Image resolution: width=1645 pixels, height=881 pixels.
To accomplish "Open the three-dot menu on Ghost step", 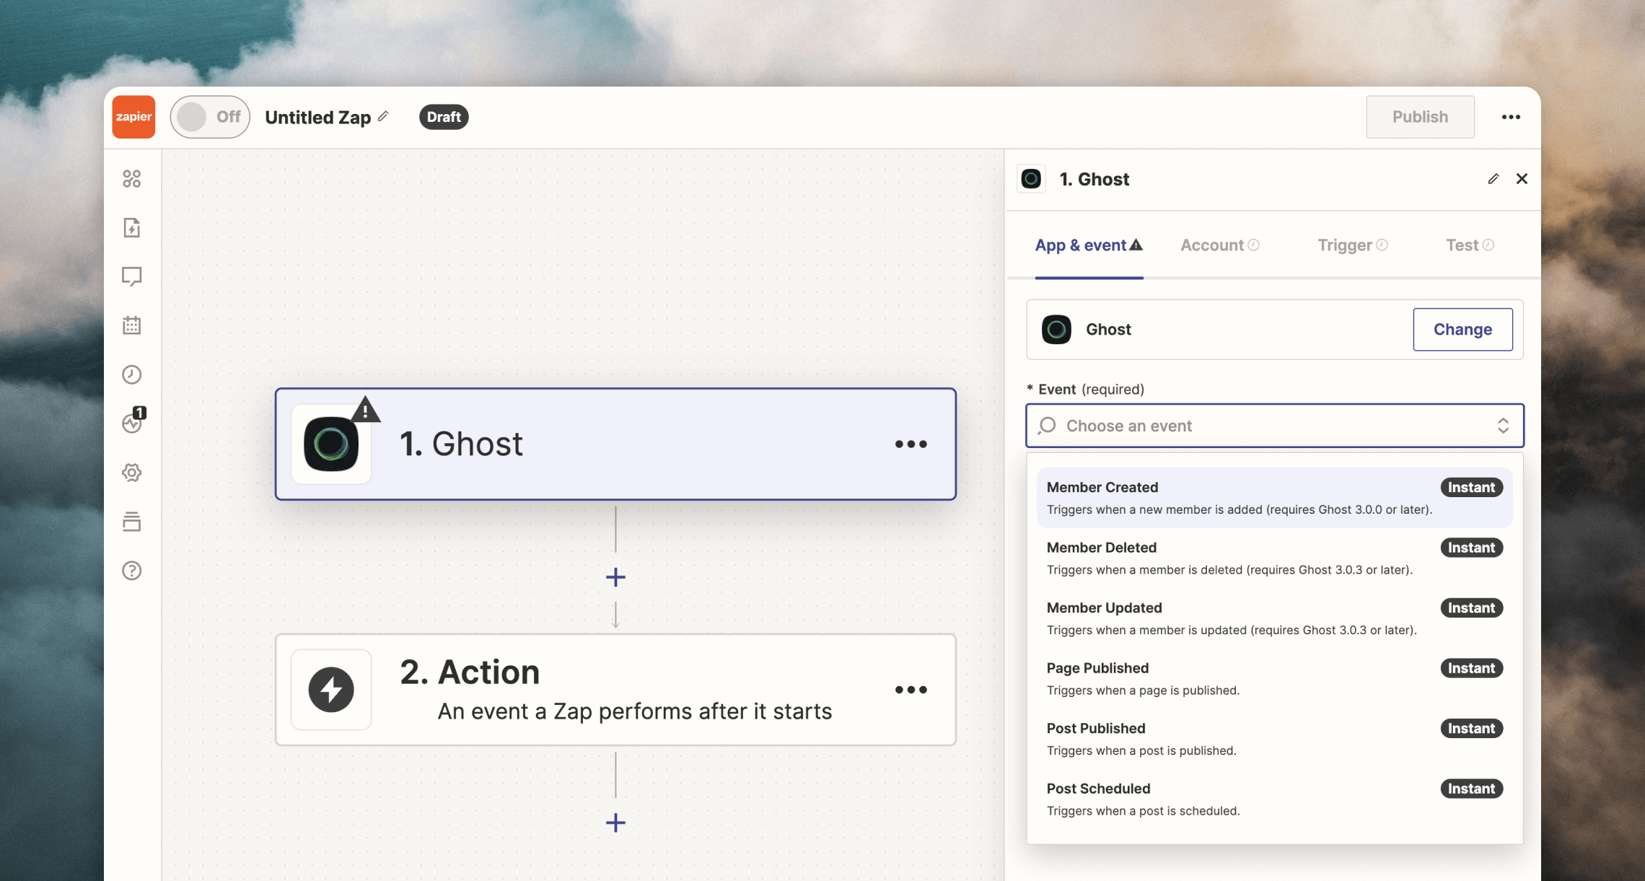I will (x=911, y=444).
